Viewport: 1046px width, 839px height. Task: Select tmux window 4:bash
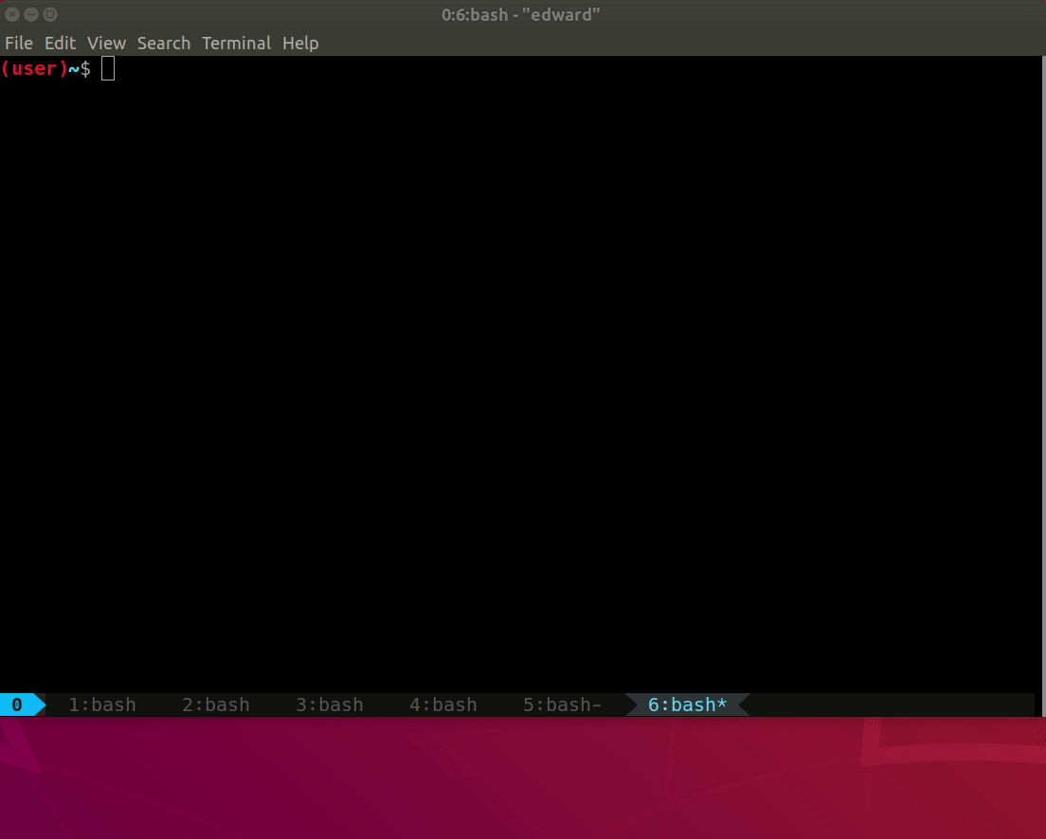443,705
